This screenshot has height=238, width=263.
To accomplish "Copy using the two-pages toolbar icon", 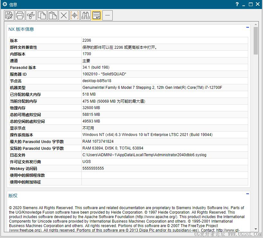I will 42,15.
